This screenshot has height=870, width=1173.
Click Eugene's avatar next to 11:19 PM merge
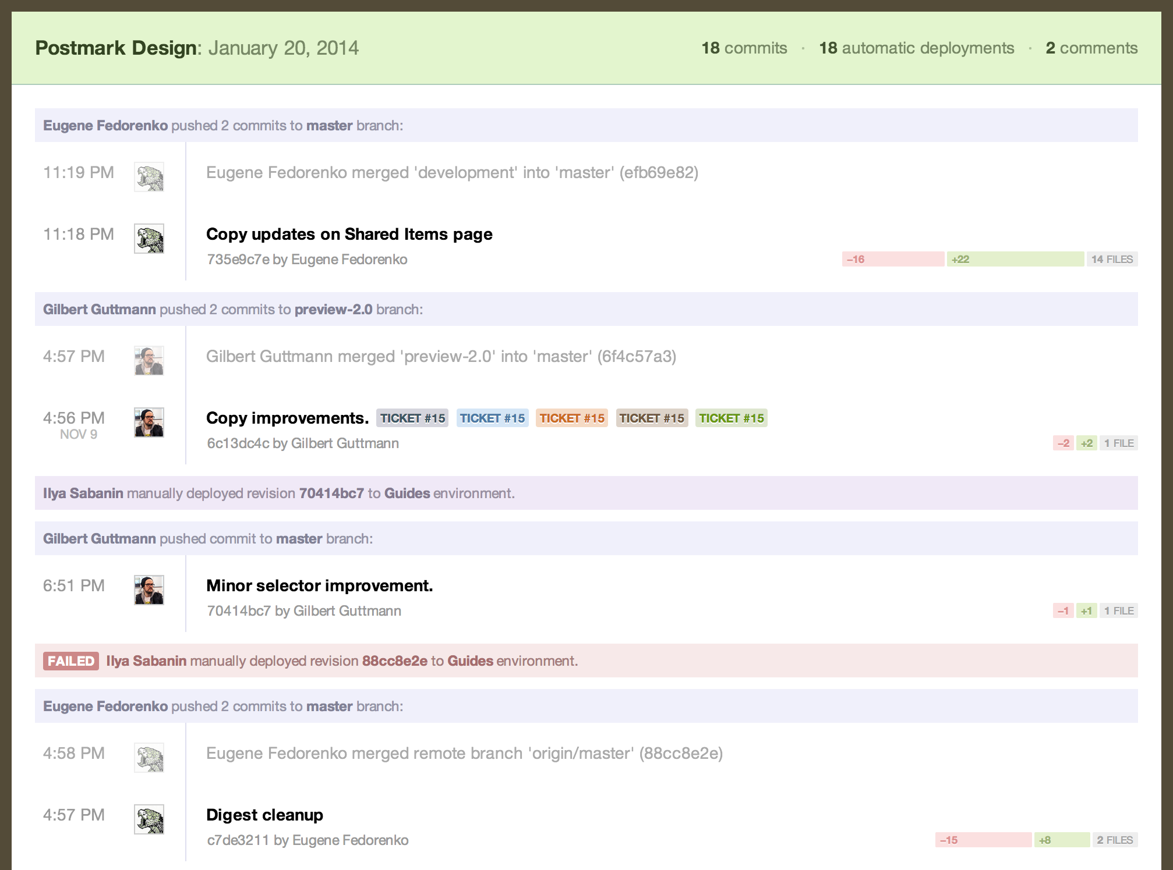[x=149, y=177]
